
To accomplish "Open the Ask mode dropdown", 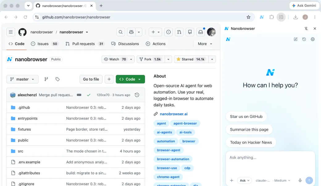I will pos(245,180).
